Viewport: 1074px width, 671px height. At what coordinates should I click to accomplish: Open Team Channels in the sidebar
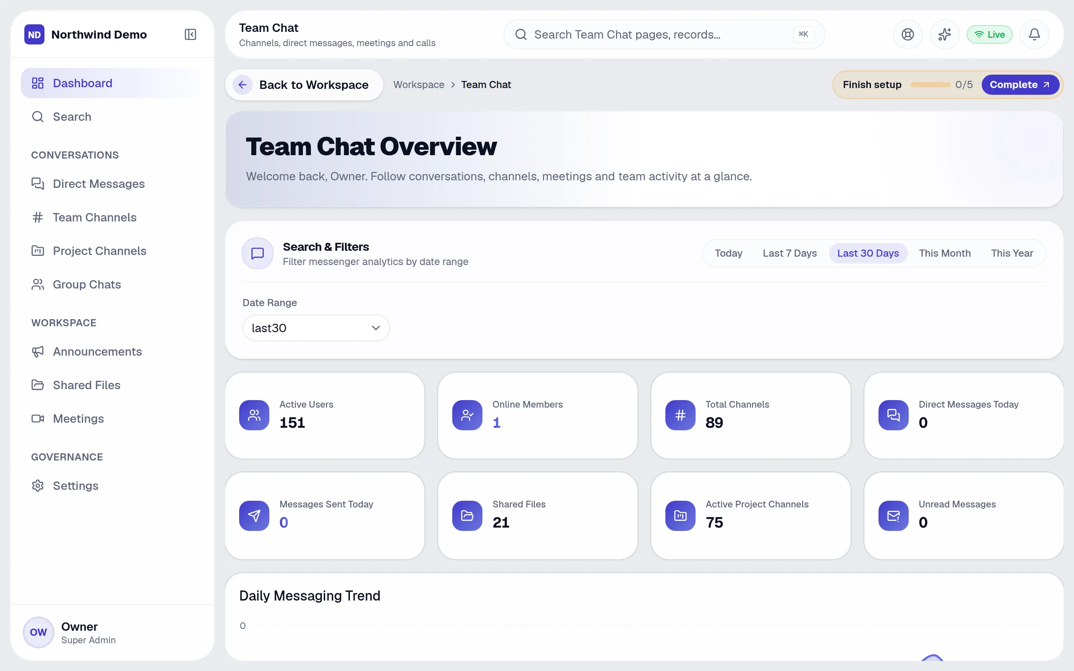(x=113, y=218)
